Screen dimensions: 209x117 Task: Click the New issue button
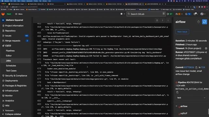[182, 32]
